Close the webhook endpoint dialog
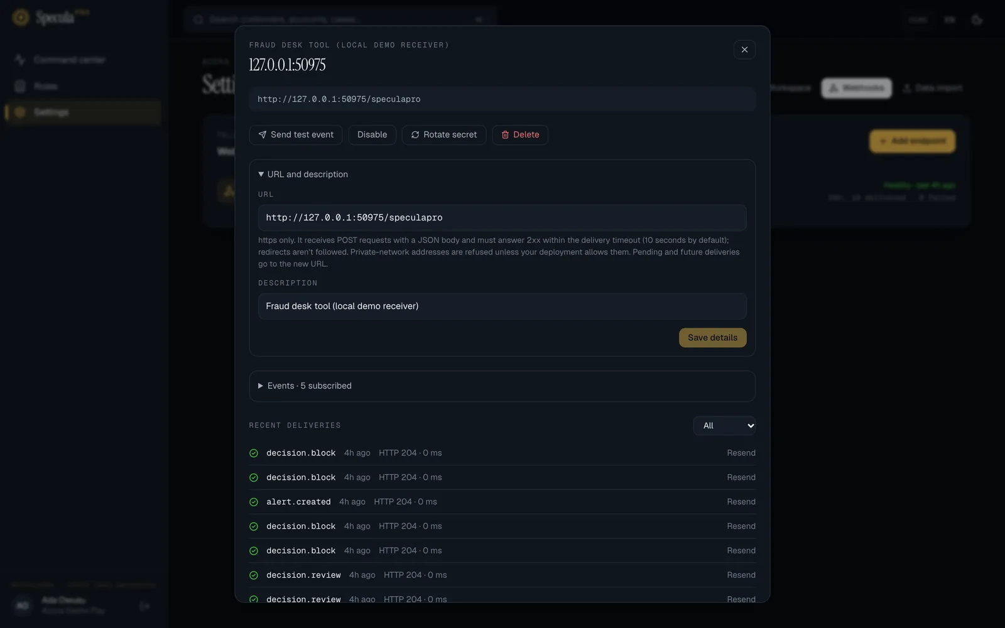1005x628 pixels. pos(744,50)
